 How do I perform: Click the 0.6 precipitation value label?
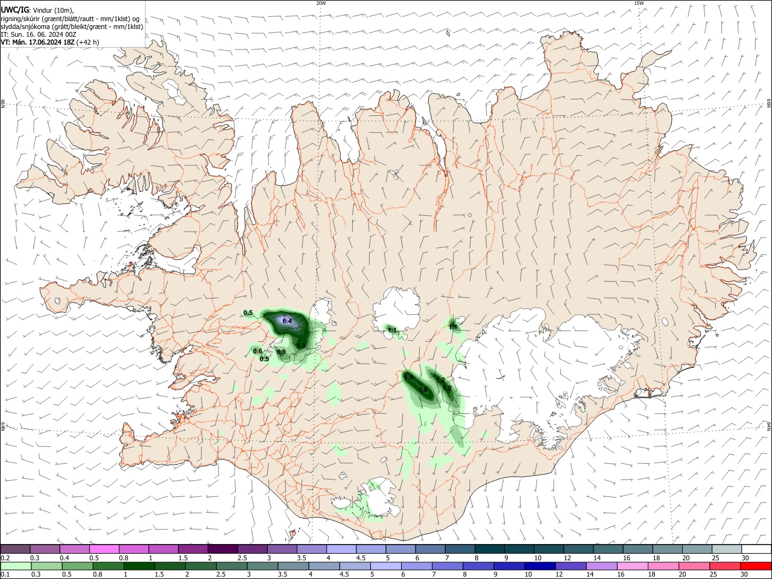tap(258, 351)
